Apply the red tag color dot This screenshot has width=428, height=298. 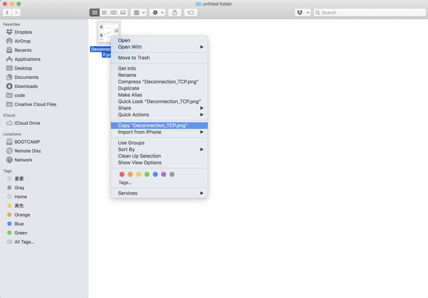pyautogui.click(x=122, y=174)
